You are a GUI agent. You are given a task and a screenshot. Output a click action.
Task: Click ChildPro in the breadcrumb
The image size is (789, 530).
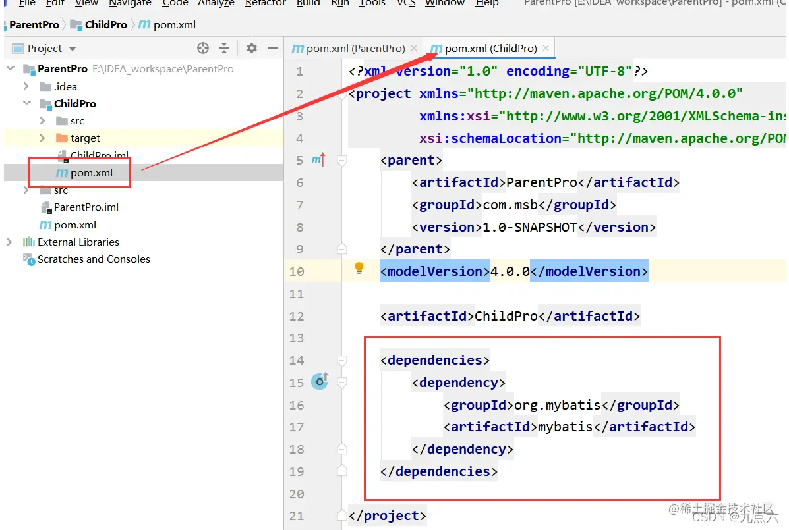[105, 24]
